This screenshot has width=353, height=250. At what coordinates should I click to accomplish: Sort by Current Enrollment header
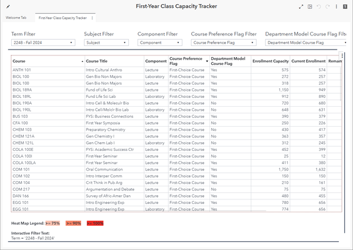tap(308, 61)
